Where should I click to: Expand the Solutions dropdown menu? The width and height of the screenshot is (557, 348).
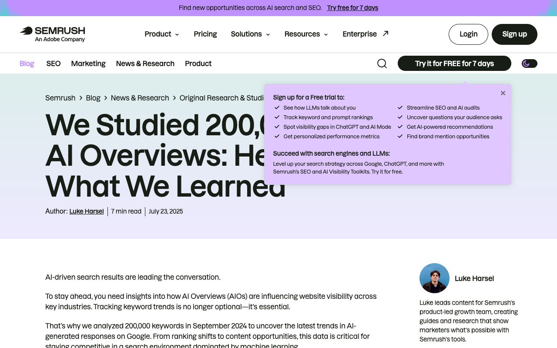[251, 34]
